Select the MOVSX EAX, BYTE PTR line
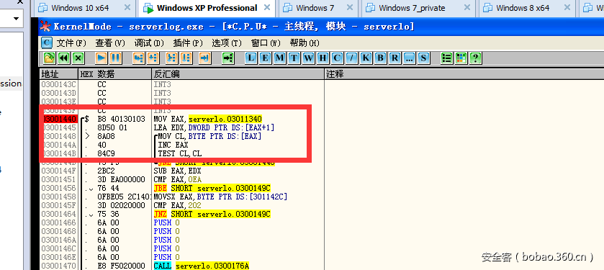 click(220, 197)
